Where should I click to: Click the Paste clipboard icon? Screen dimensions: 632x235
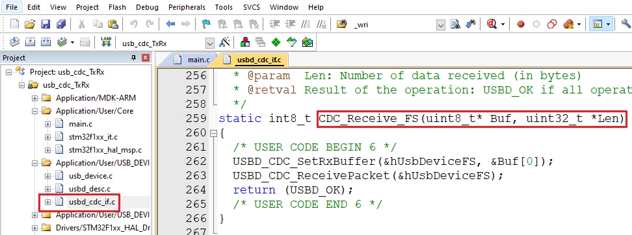coord(113,24)
